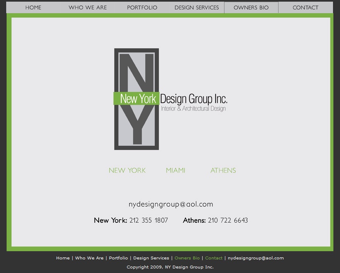Click the New York phone number 212 355 1807
The width and height of the screenshot is (340, 273).
tap(149, 220)
